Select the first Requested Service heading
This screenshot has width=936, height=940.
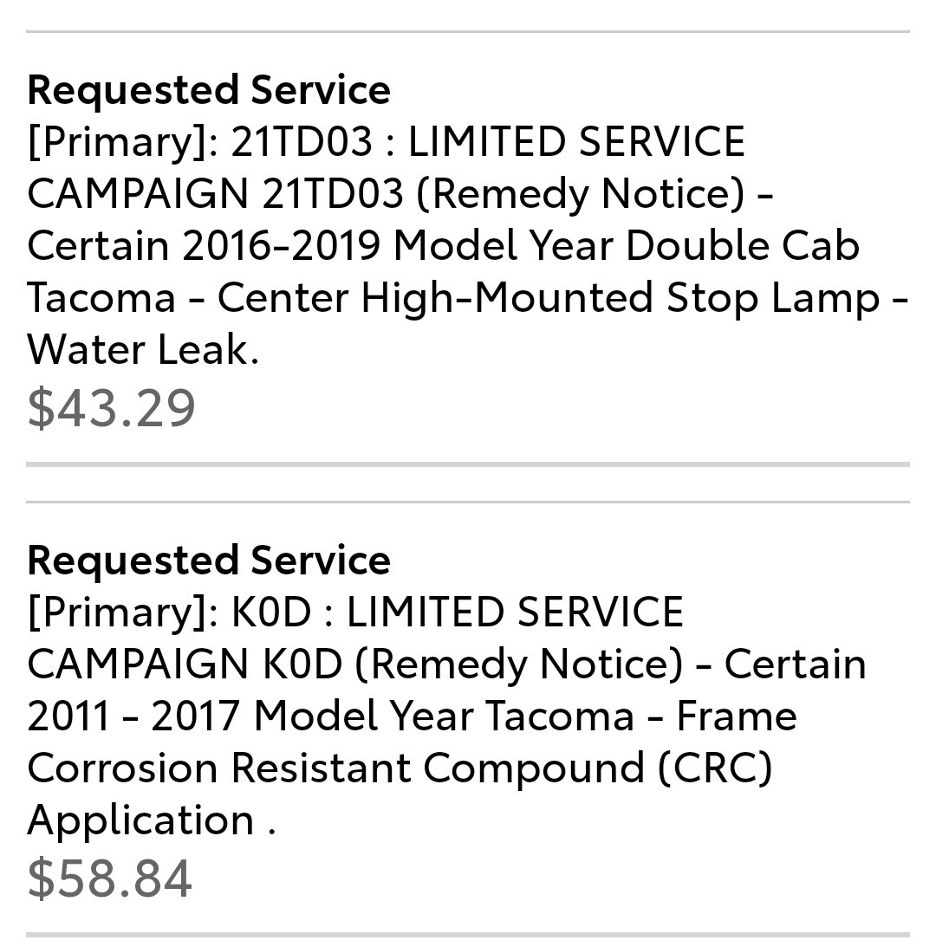coord(209,90)
